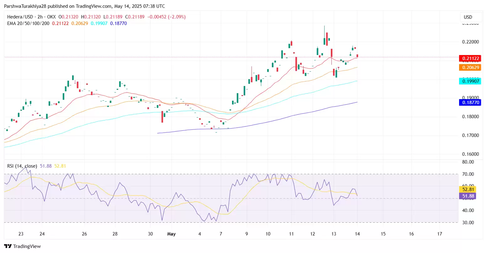Click the 0.22000 price axis level
Screen dimensions: 487x253
(471, 42)
